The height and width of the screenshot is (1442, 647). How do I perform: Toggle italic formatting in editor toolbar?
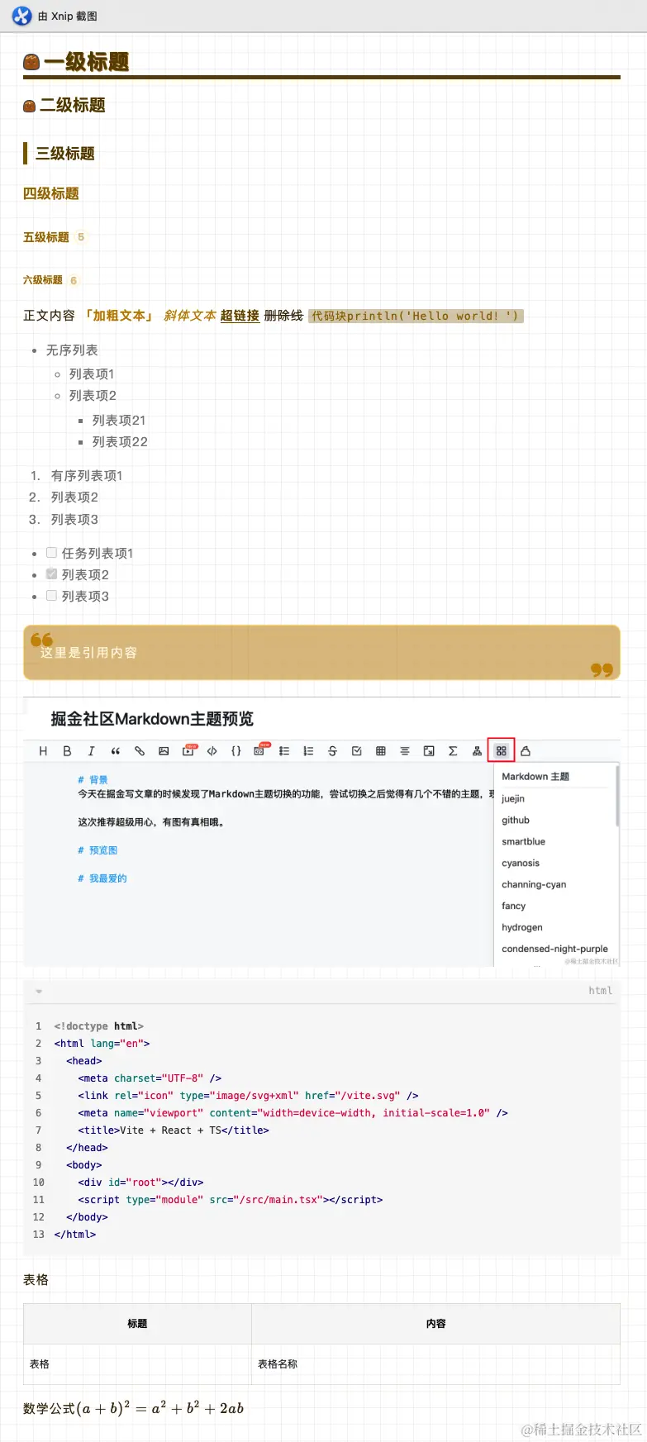(x=91, y=751)
